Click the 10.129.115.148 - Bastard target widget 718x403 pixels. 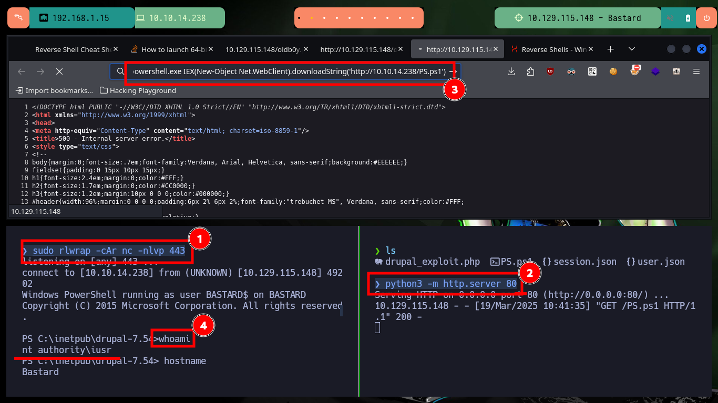(x=578, y=18)
